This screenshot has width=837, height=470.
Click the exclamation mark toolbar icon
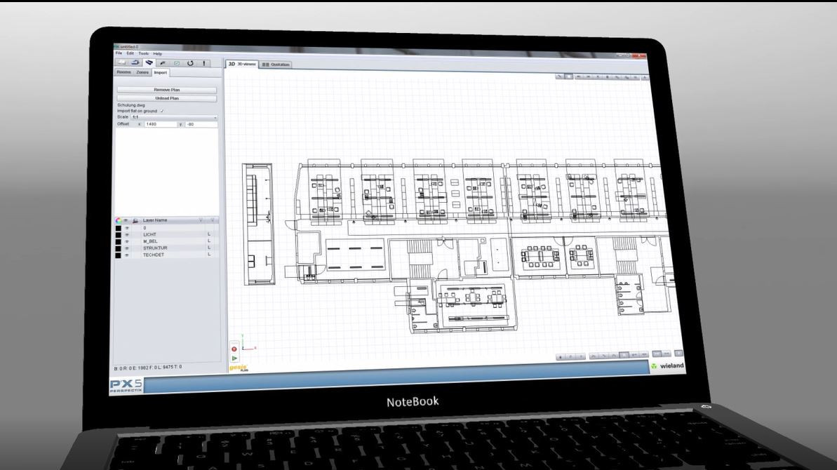(205, 63)
